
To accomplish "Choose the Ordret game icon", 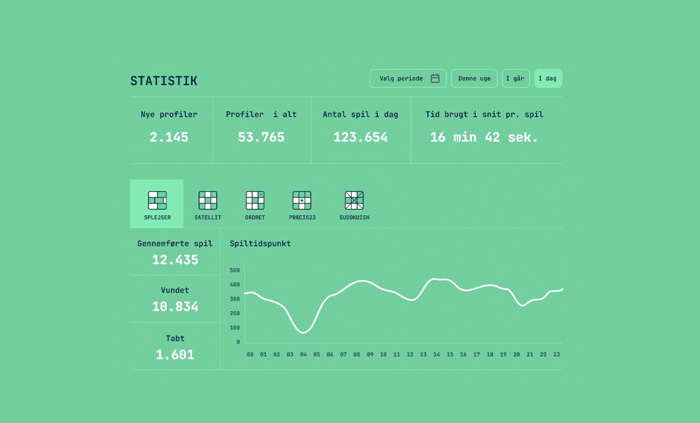I will click(x=255, y=200).
